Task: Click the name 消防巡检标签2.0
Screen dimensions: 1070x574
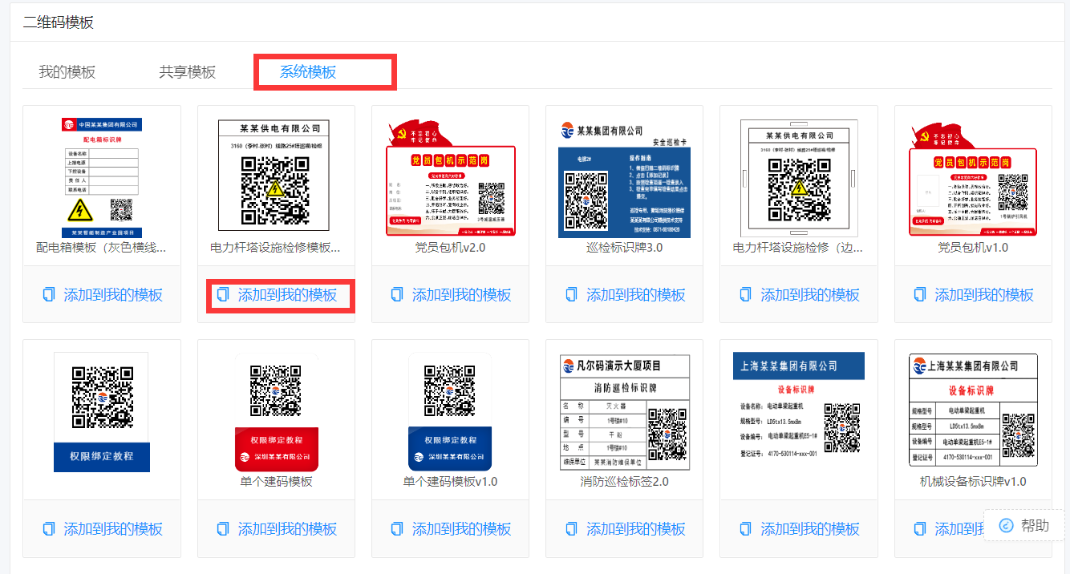Action: 625,482
